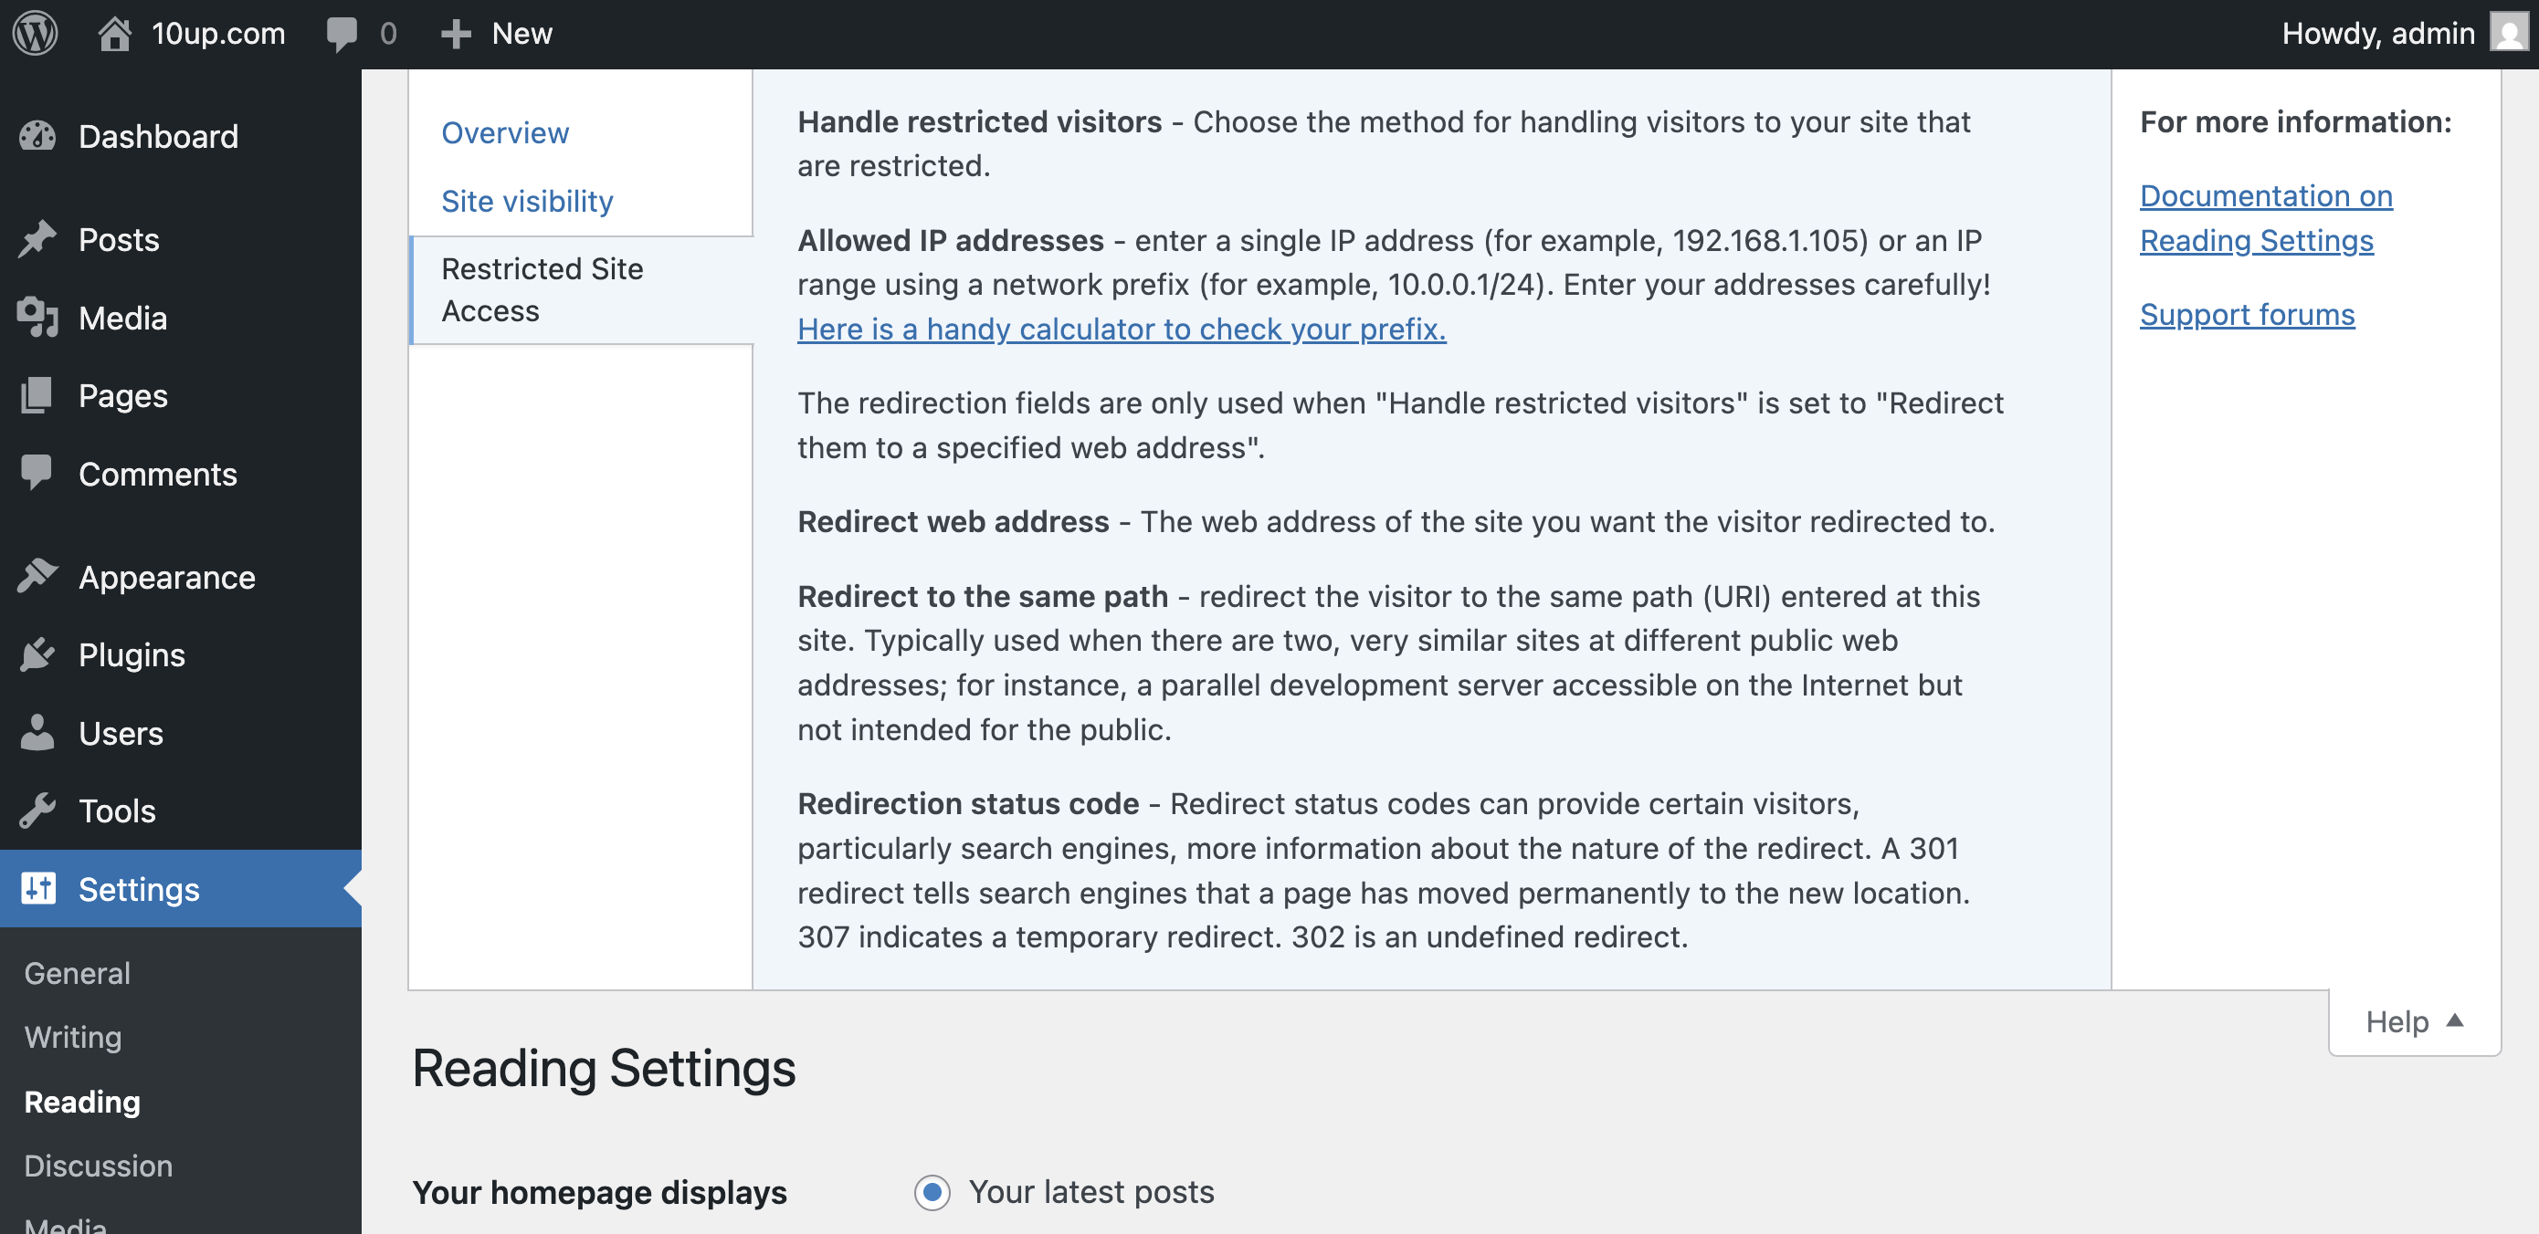
Task: Click the home icon next to 10up.com
Action: tap(117, 33)
